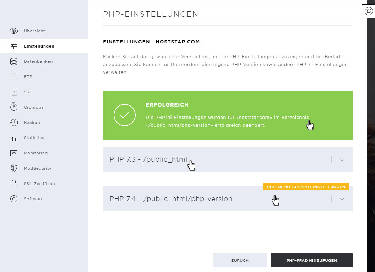Click the login arrow icon beside SSH

point(14,92)
